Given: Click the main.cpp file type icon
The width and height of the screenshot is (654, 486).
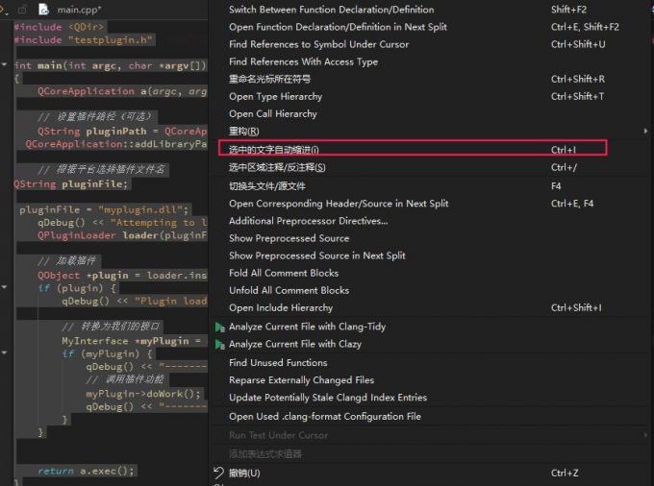Looking at the screenshot, I should [x=43, y=9].
